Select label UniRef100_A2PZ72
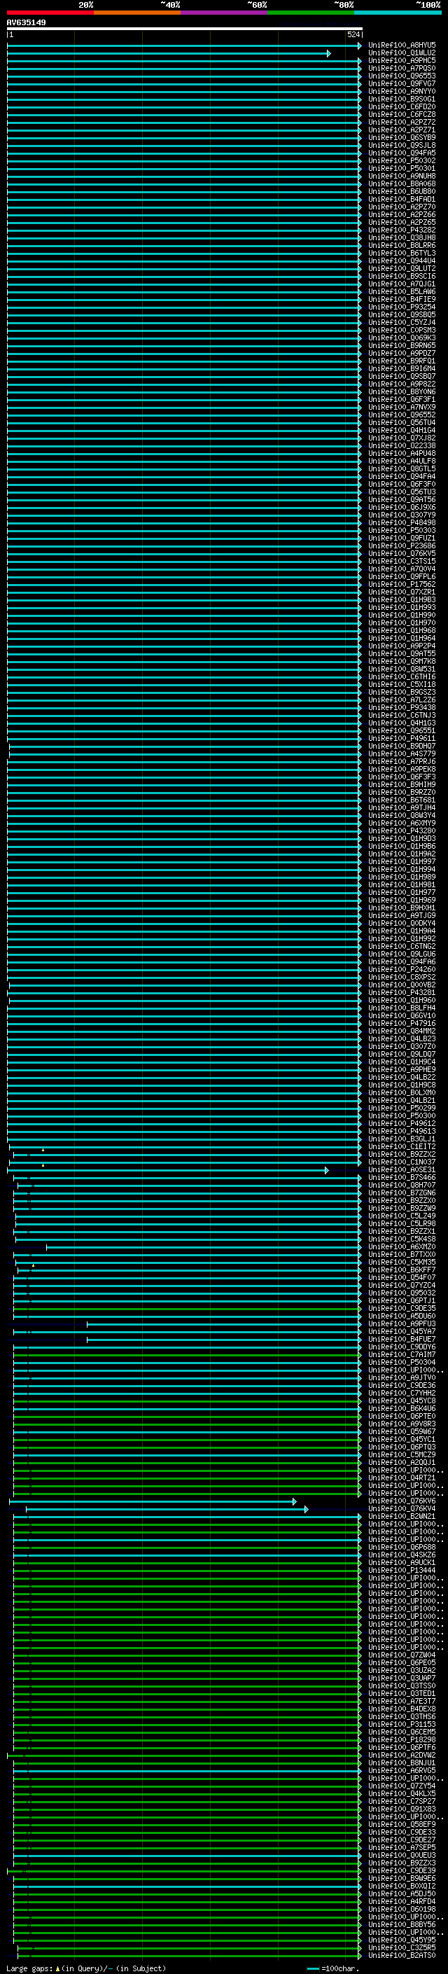 (x=402, y=122)
